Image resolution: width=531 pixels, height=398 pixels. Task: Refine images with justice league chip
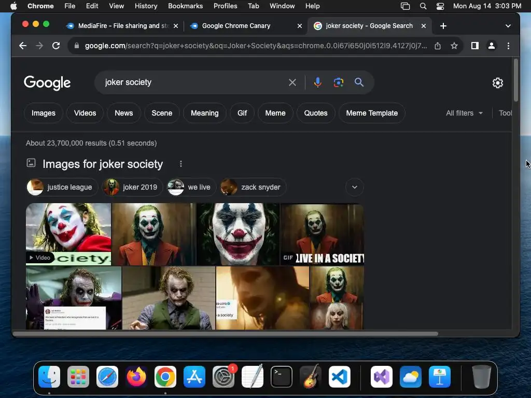62,187
